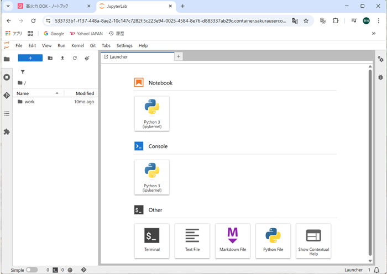Open the Settings menu

pyautogui.click(x=124, y=45)
